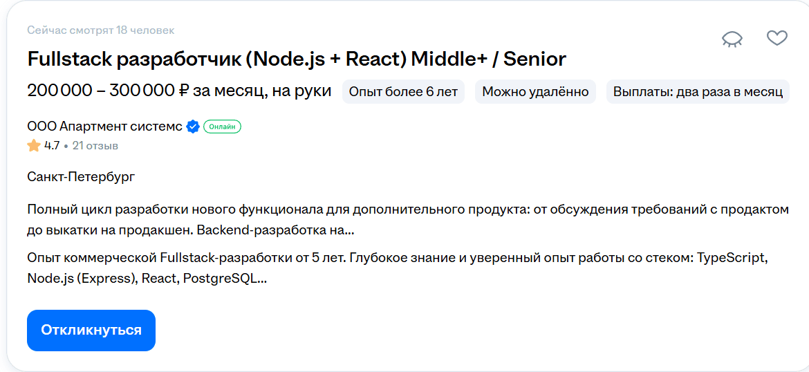This screenshot has width=809, height=372.
Task: Click the Полный цикл разработки description paragraph
Action: 408,219
